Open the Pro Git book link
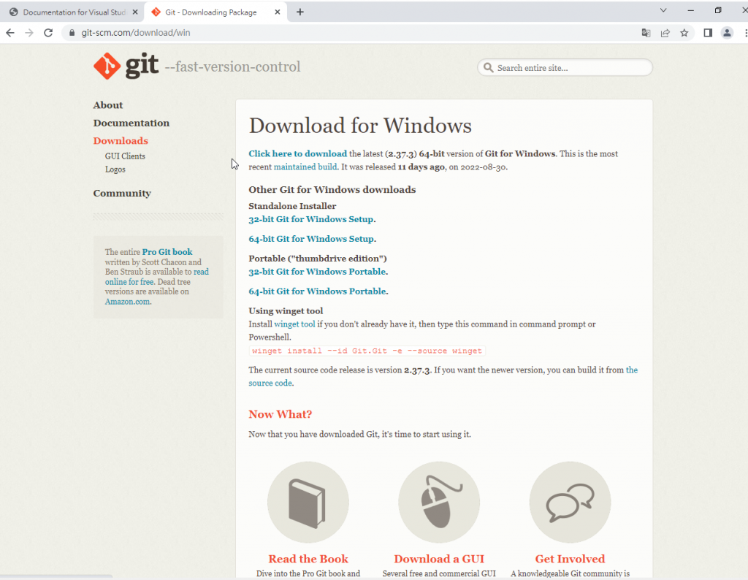 click(x=167, y=252)
